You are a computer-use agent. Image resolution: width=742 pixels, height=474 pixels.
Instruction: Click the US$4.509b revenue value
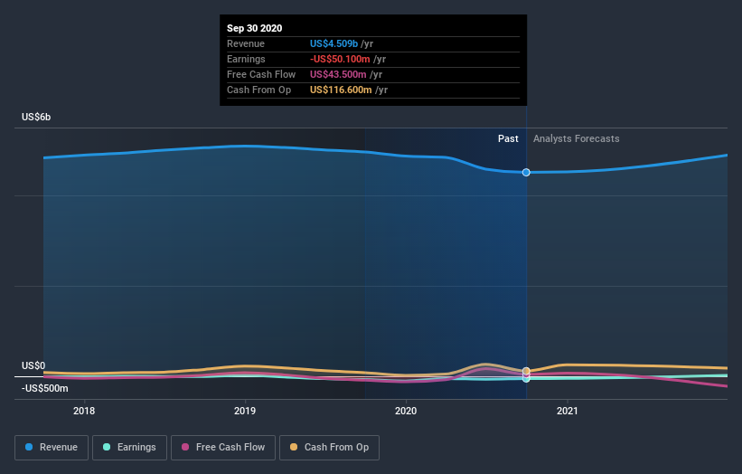(333, 43)
